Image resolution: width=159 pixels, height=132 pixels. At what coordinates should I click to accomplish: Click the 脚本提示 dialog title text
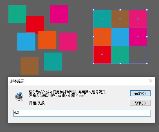pyautogui.click(x=17, y=81)
